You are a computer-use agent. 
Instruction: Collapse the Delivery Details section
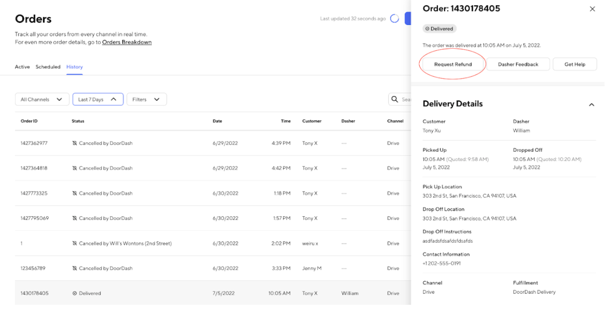[592, 104]
